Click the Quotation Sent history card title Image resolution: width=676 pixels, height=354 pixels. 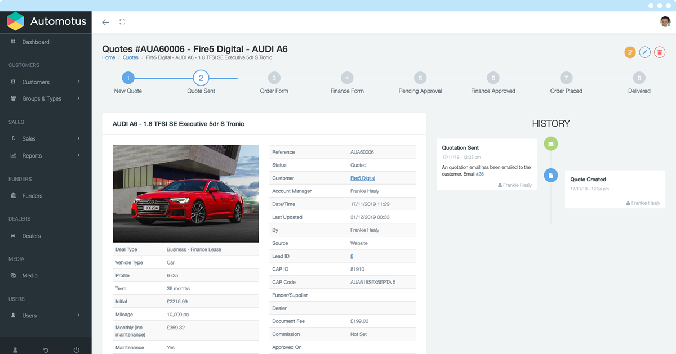460,147
